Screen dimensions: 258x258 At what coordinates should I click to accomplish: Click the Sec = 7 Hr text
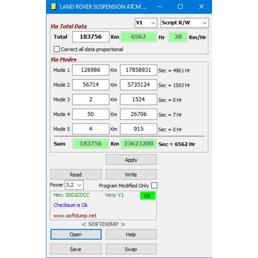pos(170,115)
